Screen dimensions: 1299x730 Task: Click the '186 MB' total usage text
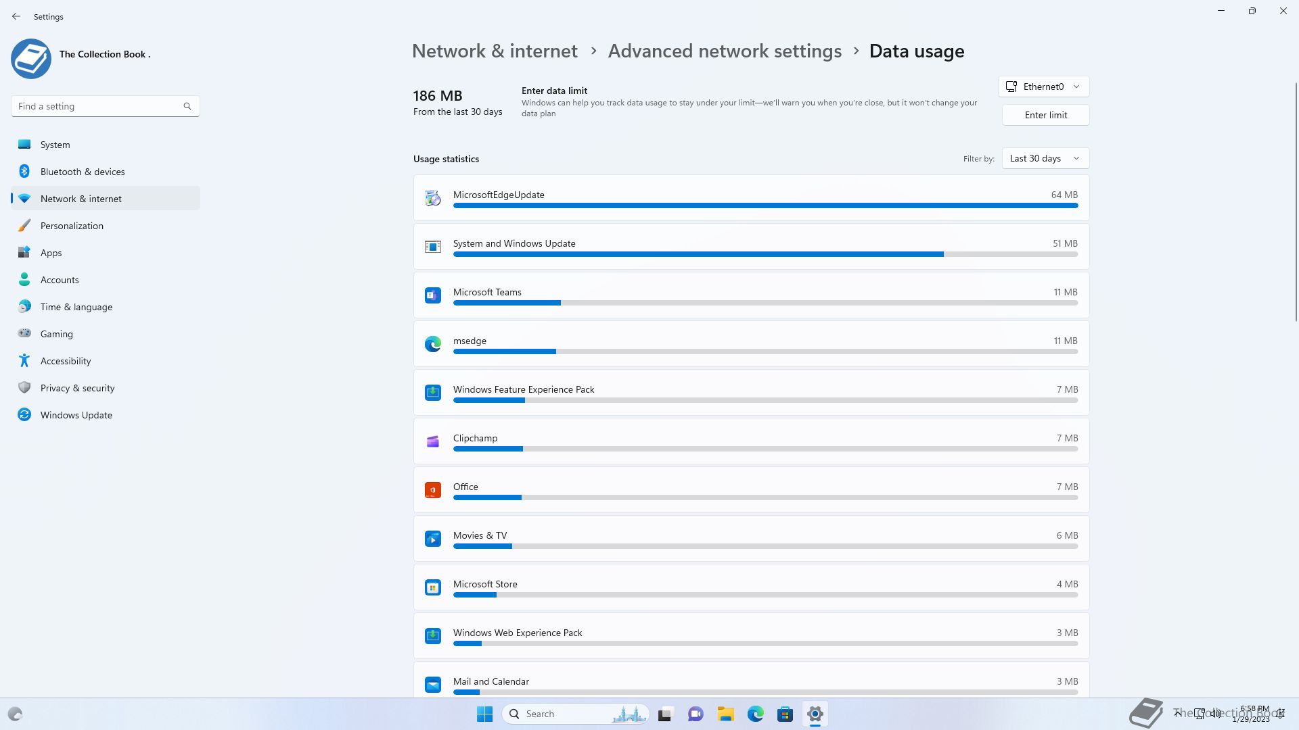coord(438,96)
